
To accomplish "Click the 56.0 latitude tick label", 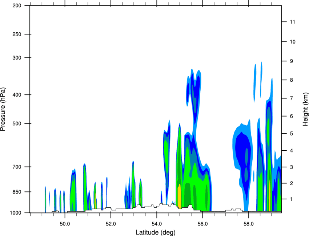I will (x=202, y=224).
